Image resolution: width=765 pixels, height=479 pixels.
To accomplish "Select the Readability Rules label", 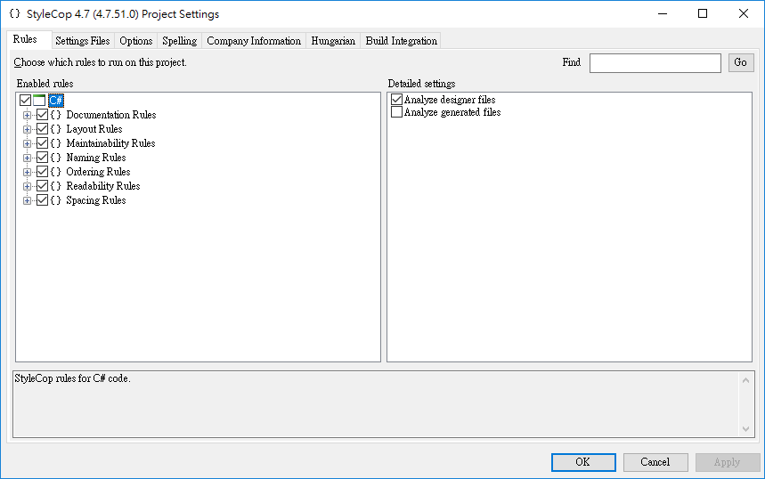I will click(103, 186).
